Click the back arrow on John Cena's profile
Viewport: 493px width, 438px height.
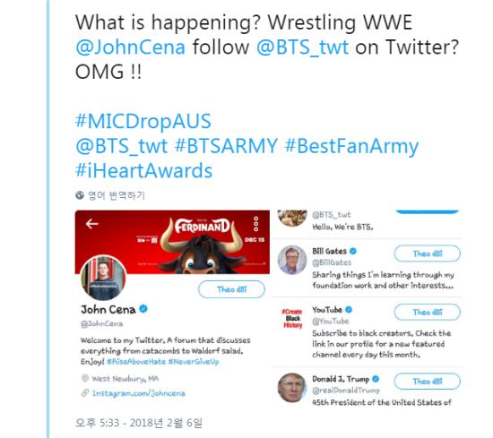point(91,224)
